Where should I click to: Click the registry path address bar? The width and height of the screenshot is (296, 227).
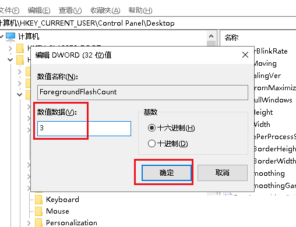[x=148, y=23]
